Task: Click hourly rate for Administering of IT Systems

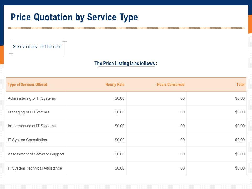Action: 120,98
